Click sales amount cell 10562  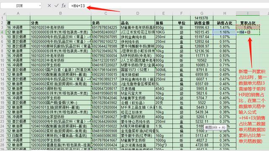click(202, 60)
